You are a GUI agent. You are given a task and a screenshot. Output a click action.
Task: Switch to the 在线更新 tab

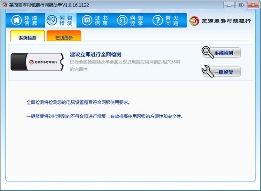click(x=64, y=36)
